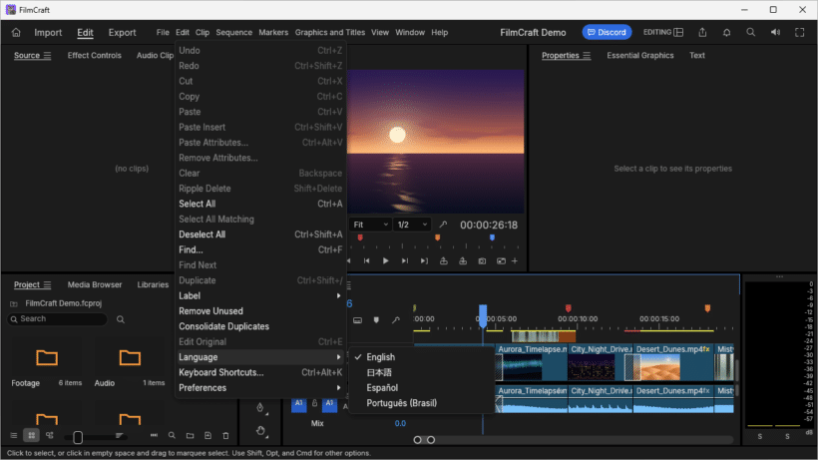Open notifications bell icon
Image resolution: width=818 pixels, height=460 pixels.
(x=726, y=32)
